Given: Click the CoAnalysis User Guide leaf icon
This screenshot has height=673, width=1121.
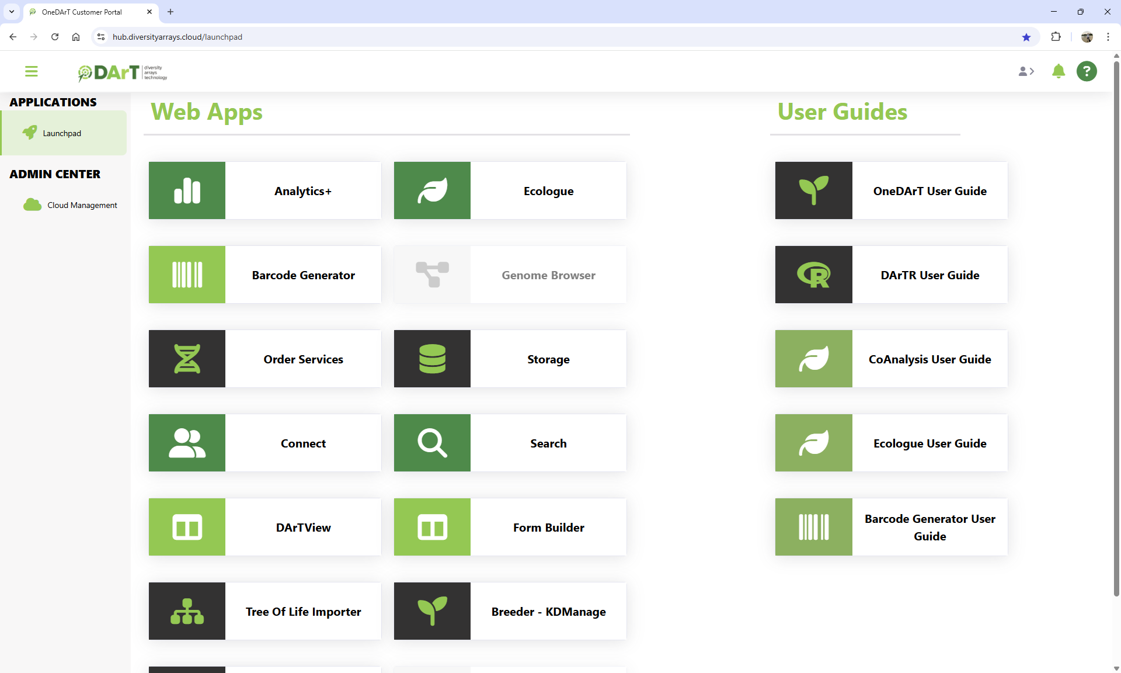Looking at the screenshot, I should (814, 359).
